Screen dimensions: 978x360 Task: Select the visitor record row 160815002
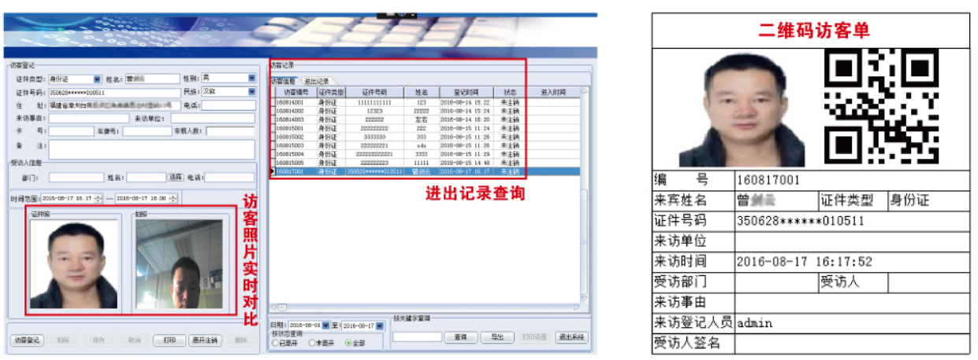(426, 137)
